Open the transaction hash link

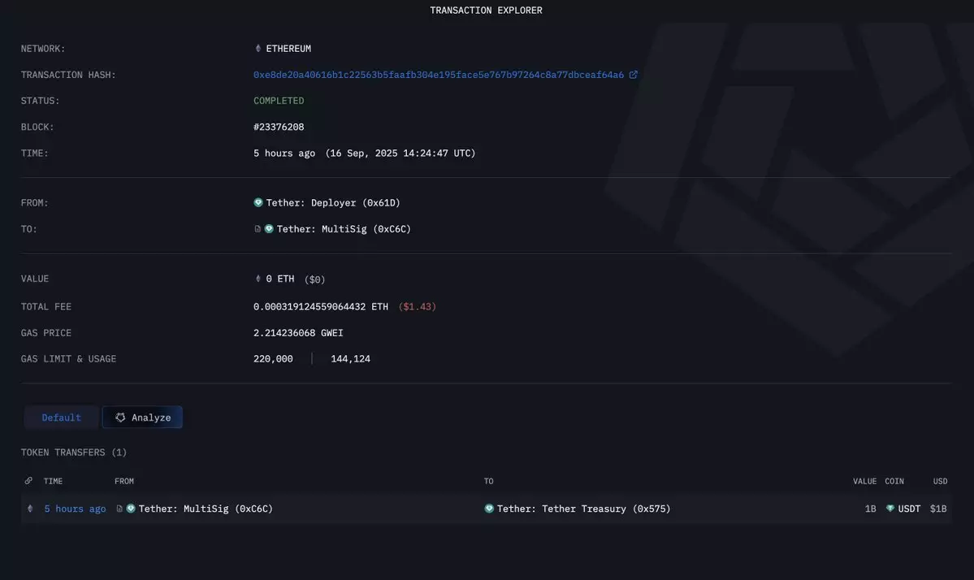439,75
